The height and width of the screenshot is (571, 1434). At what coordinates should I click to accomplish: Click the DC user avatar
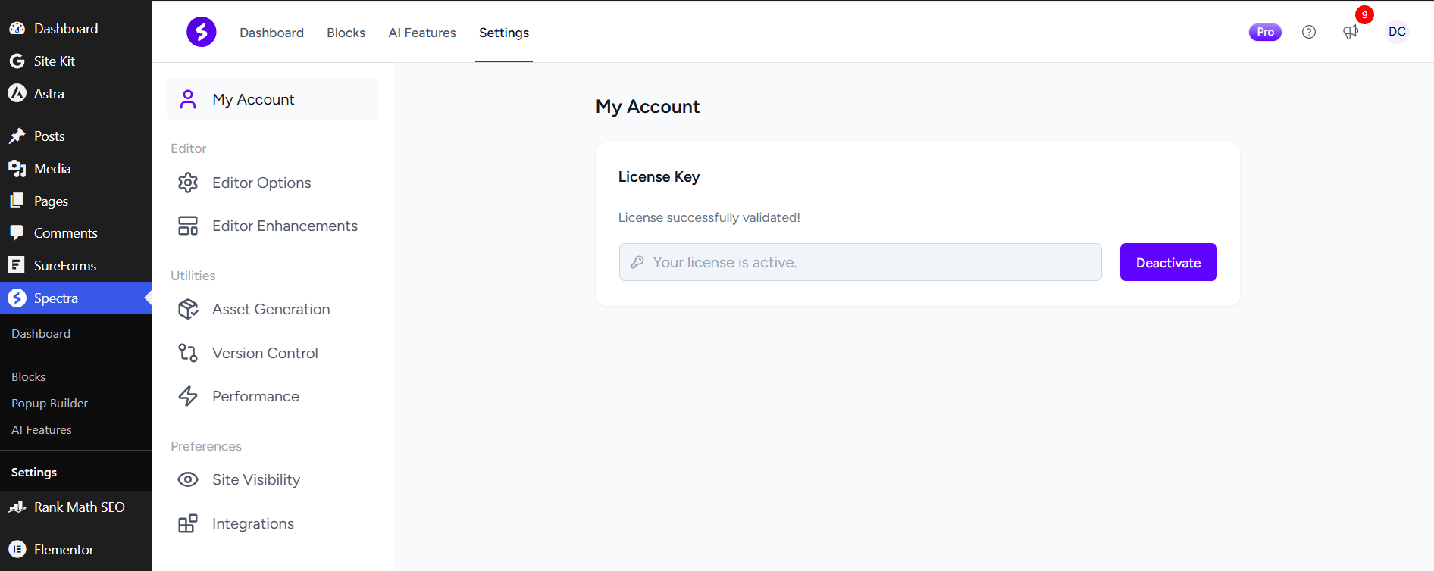click(x=1397, y=32)
